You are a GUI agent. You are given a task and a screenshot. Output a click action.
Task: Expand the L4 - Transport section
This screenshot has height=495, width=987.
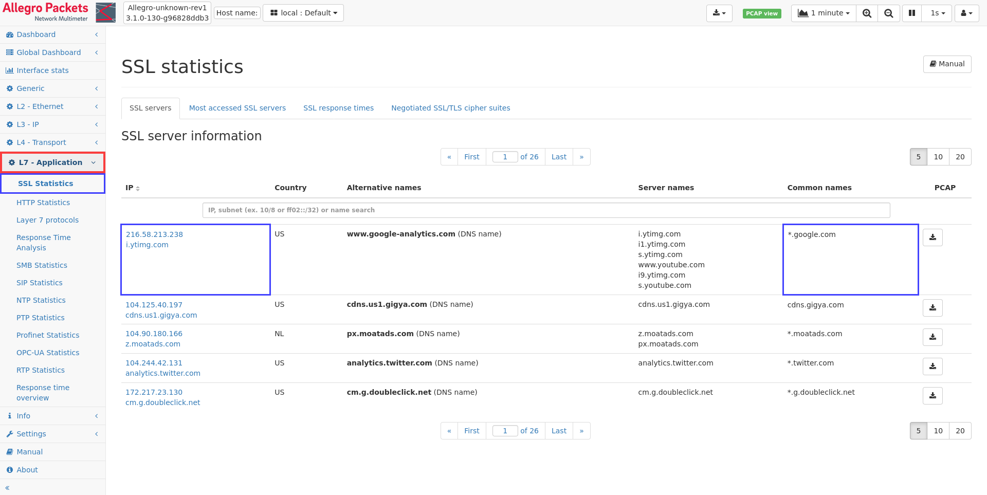coord(52,142)
